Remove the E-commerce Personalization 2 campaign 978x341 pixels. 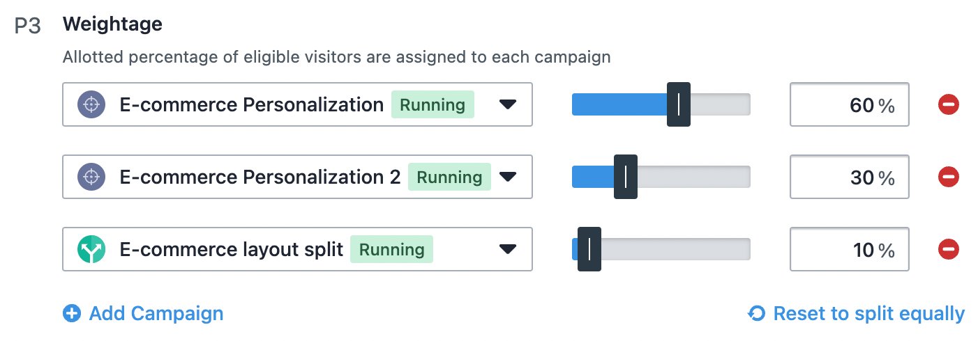pyautogui.click(x=948, y=177)
